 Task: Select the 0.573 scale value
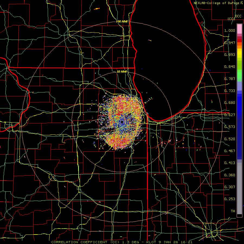pos(230,127)
